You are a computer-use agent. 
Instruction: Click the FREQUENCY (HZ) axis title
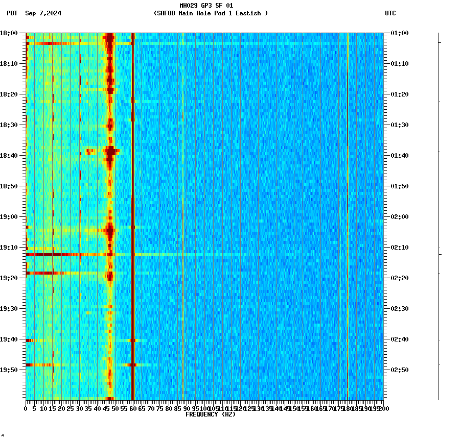tap(211, 414)
